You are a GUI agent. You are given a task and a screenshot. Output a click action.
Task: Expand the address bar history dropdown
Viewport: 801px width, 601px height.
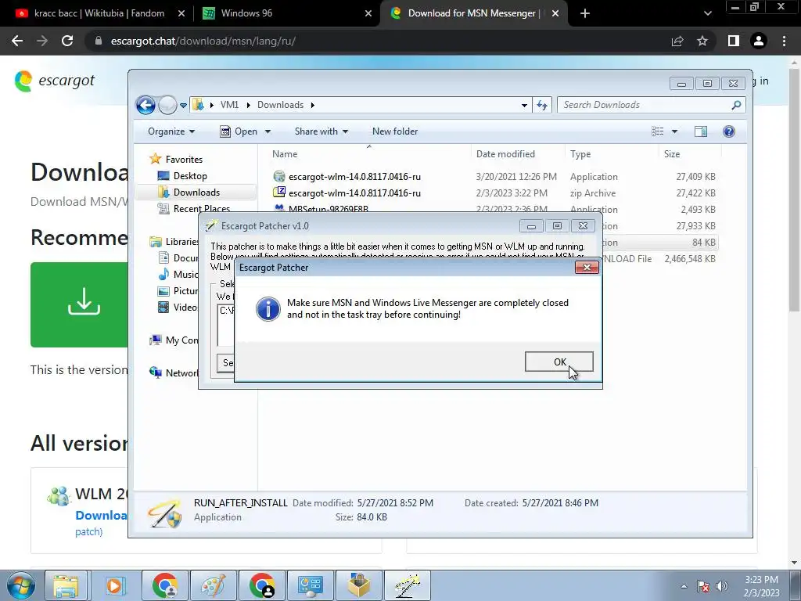pos(524,106)
